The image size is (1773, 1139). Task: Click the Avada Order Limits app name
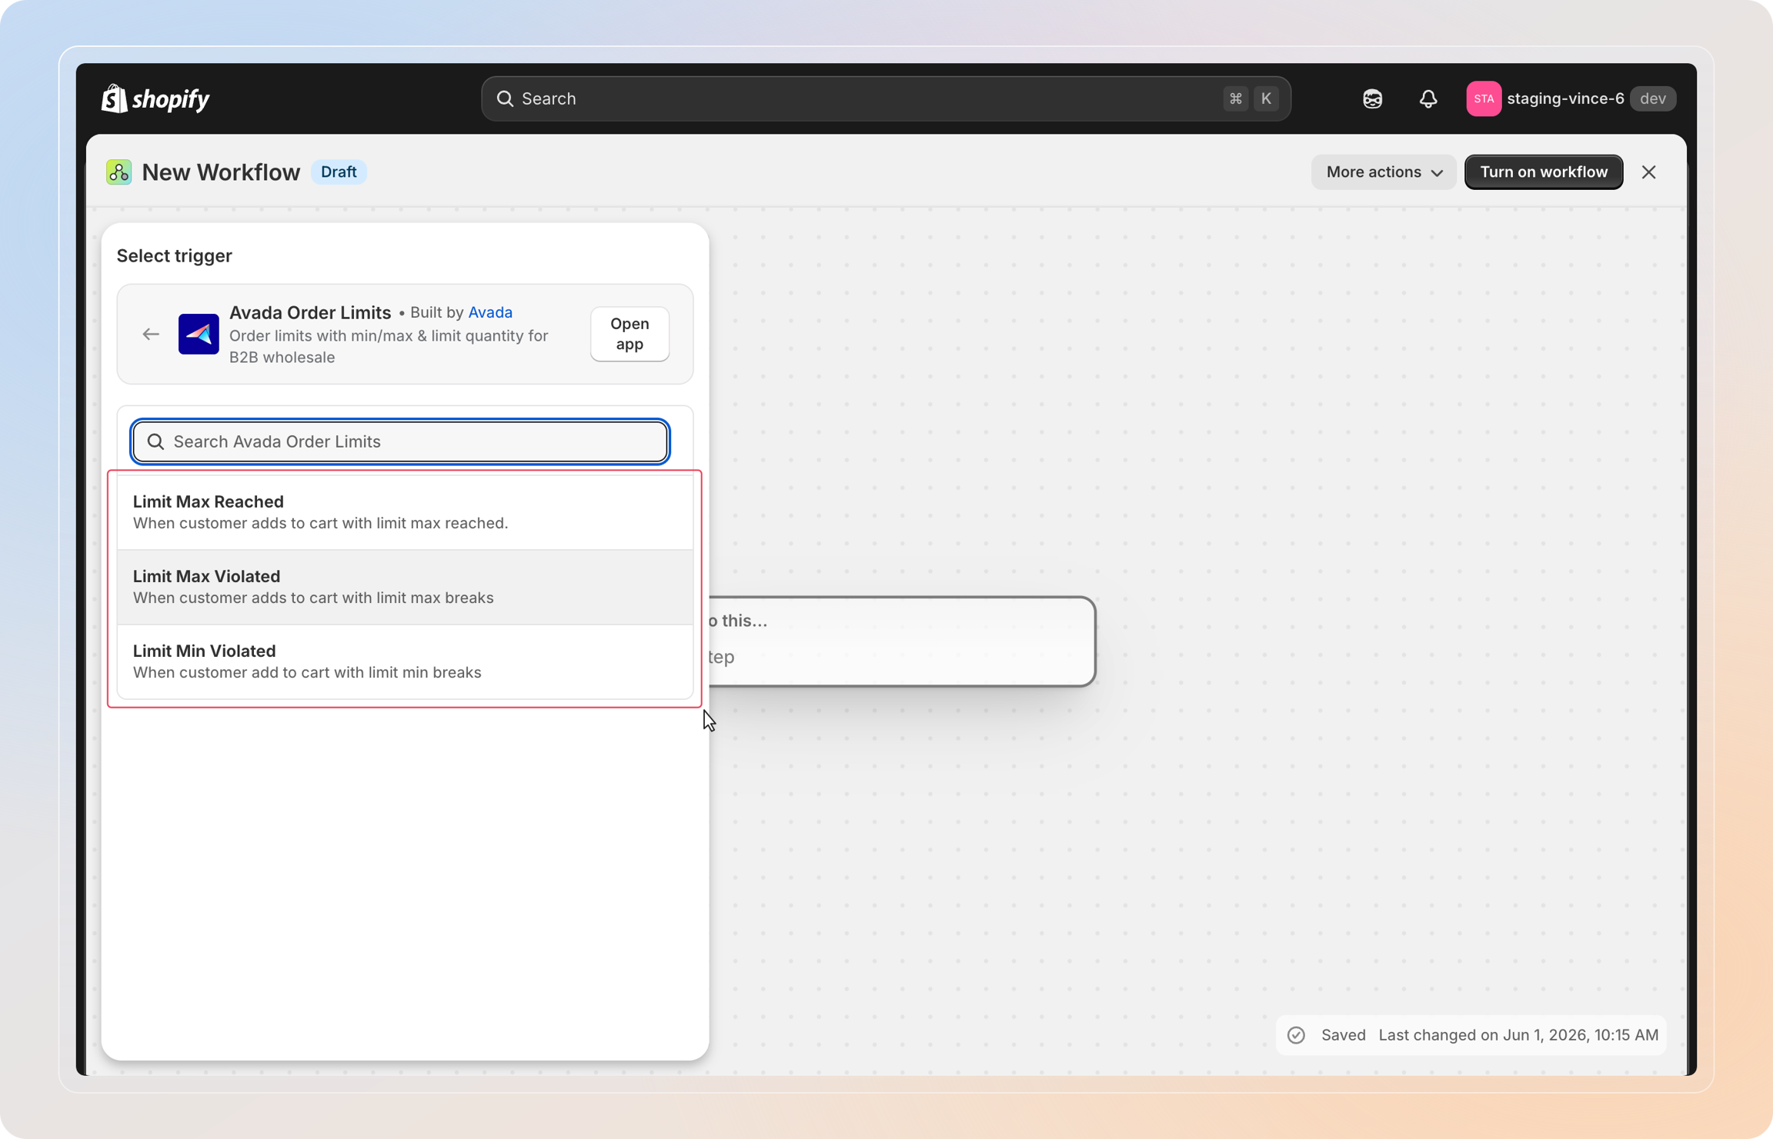pos(310,312)
